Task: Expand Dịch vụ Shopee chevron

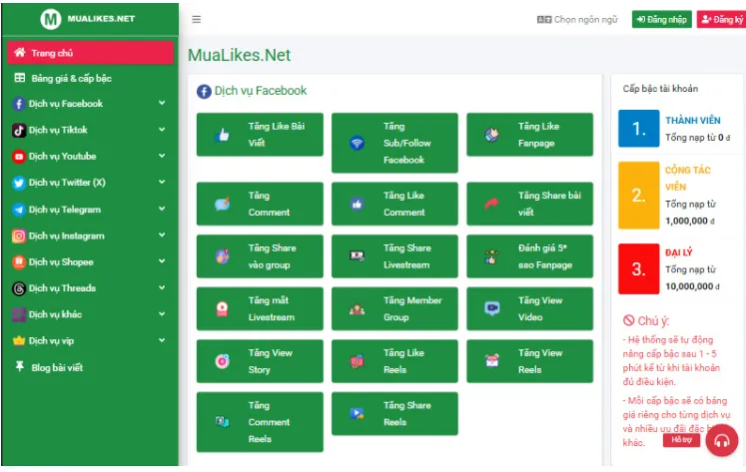Action: point(162,261)
